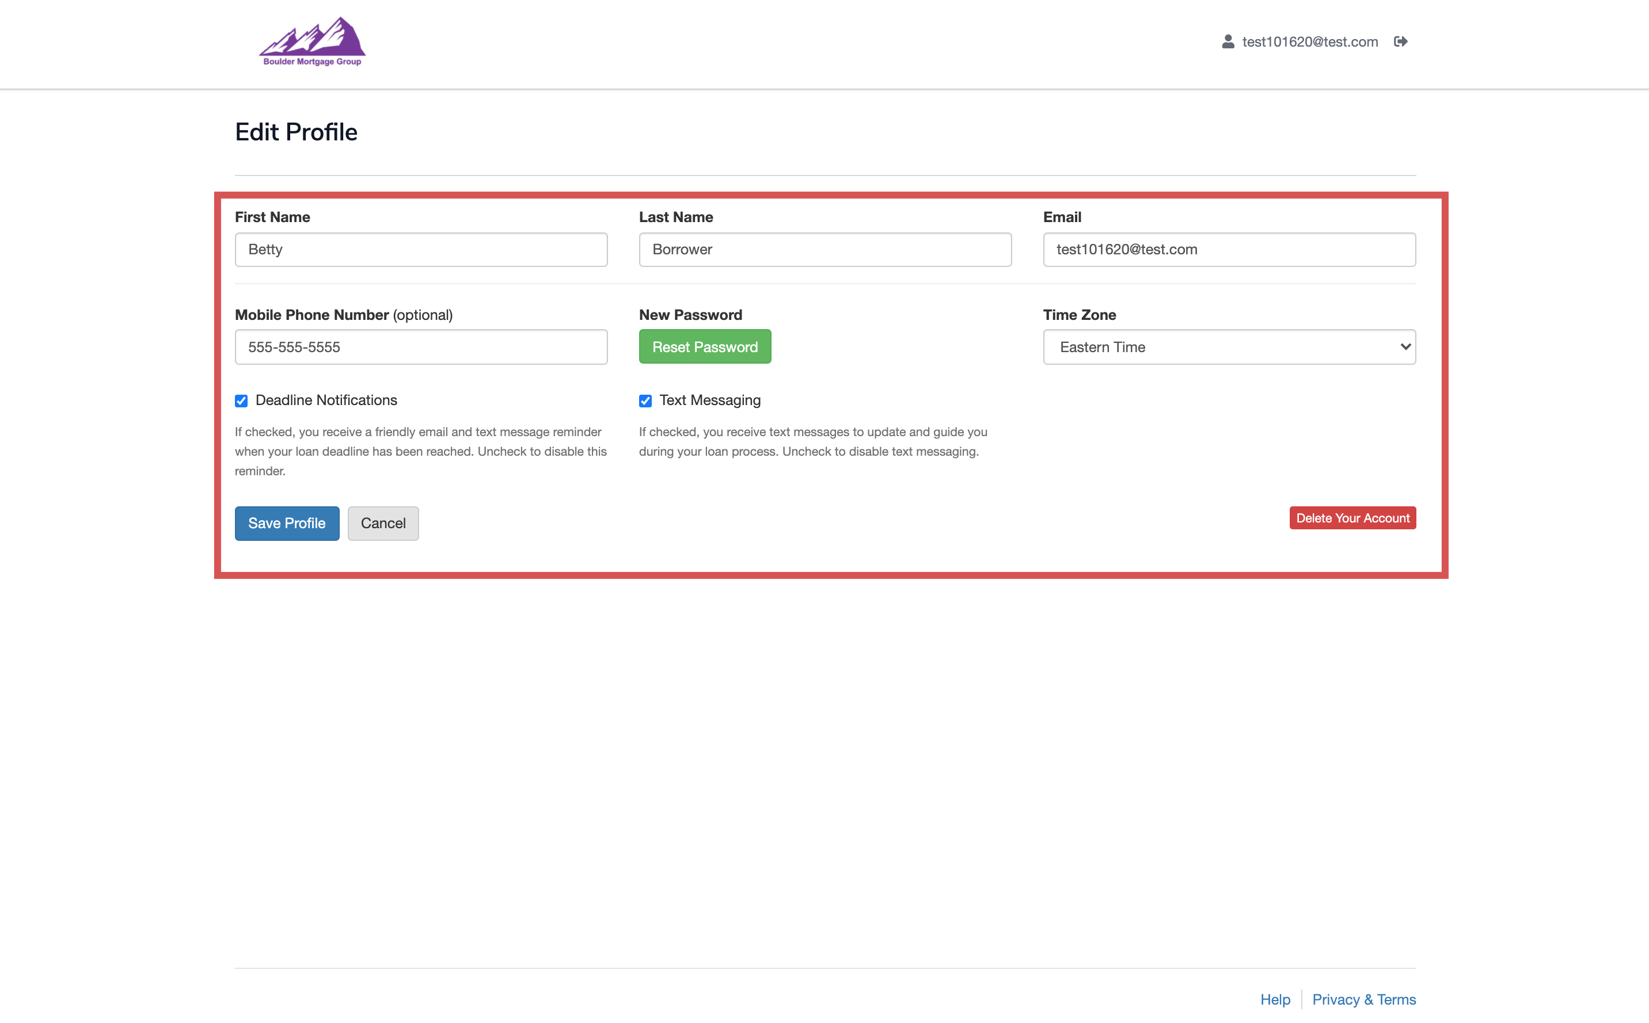This screenshot has width=1649, height=1023.
Task: Open the Help link in footer
Action: coord(1275,999)
